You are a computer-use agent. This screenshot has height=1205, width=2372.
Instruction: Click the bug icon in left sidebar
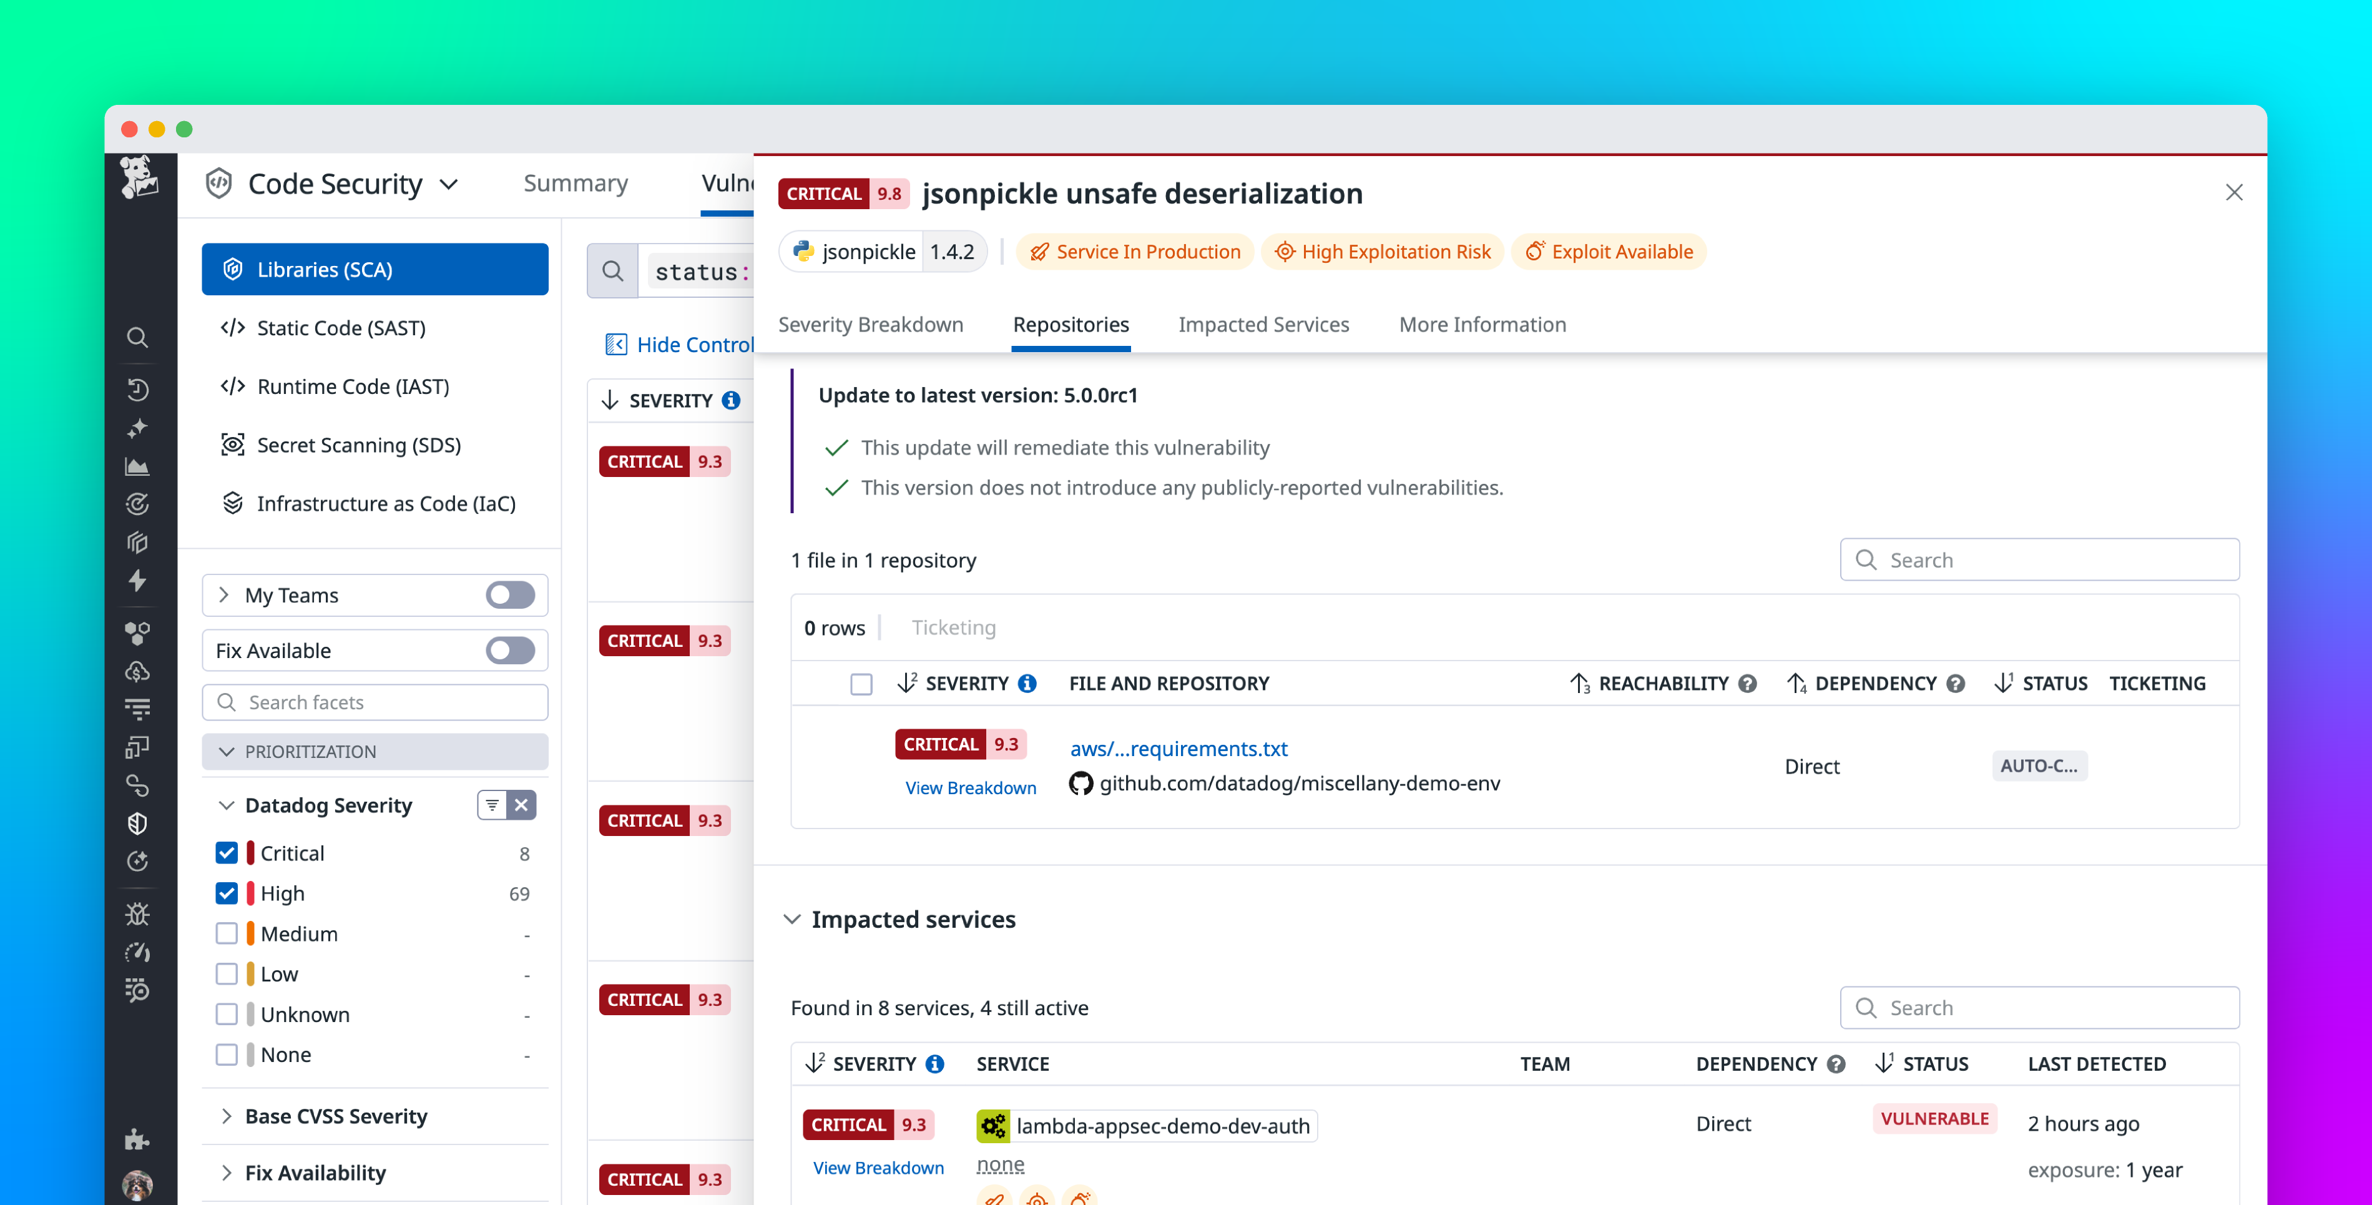coord(137,914)
